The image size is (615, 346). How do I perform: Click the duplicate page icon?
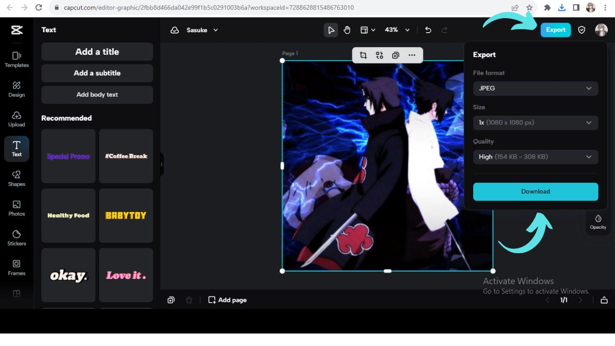[171, 300]
